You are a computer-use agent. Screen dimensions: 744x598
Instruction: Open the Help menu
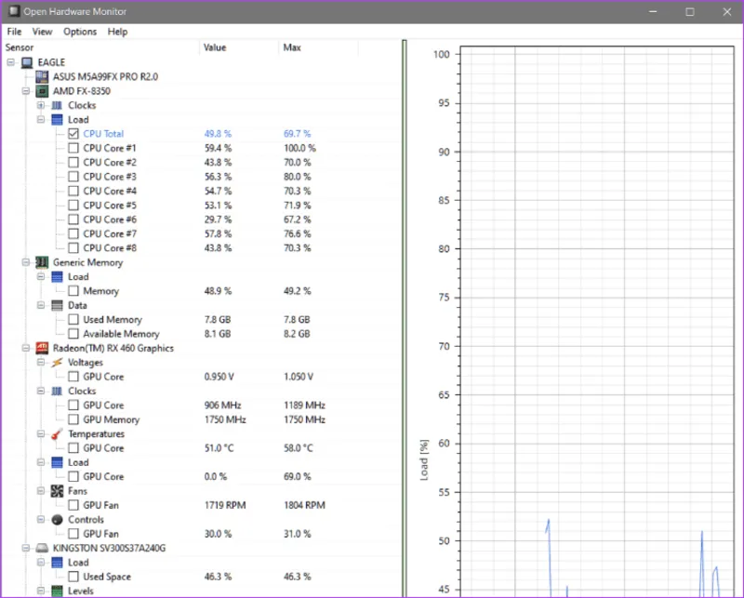118,32
